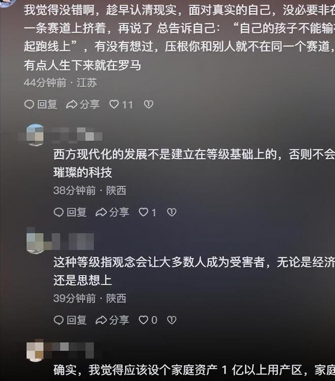
Task: Open avatar of commenter starting with 确实
Action: (x=35, y=351)
